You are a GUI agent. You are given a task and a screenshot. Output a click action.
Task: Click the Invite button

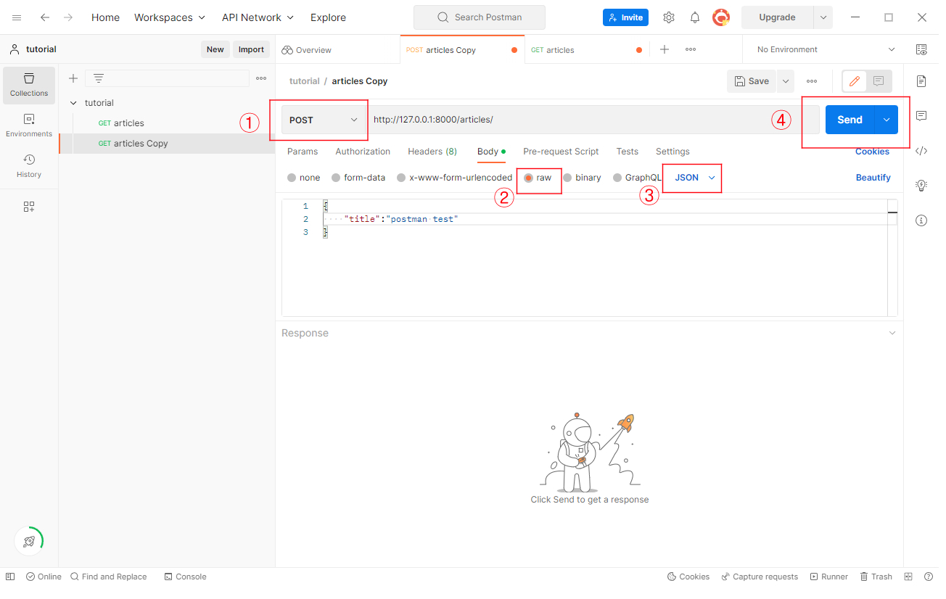coord(625,17)
